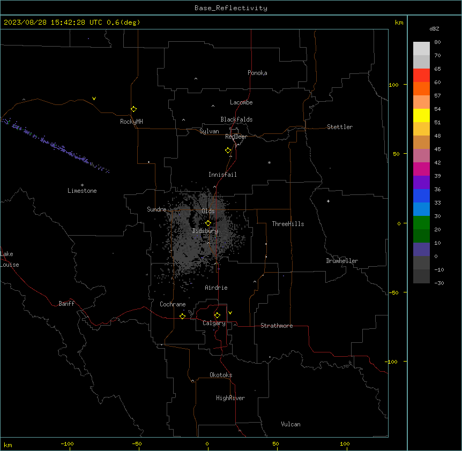Click the blue 36 dBZ legend swatch
Viewport: 462px width, 451px height.
421,196
